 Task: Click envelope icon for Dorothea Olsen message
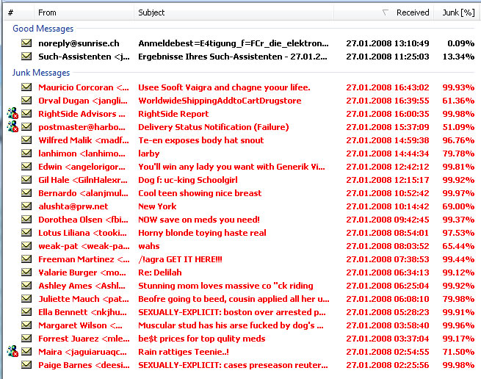point(26,219)
